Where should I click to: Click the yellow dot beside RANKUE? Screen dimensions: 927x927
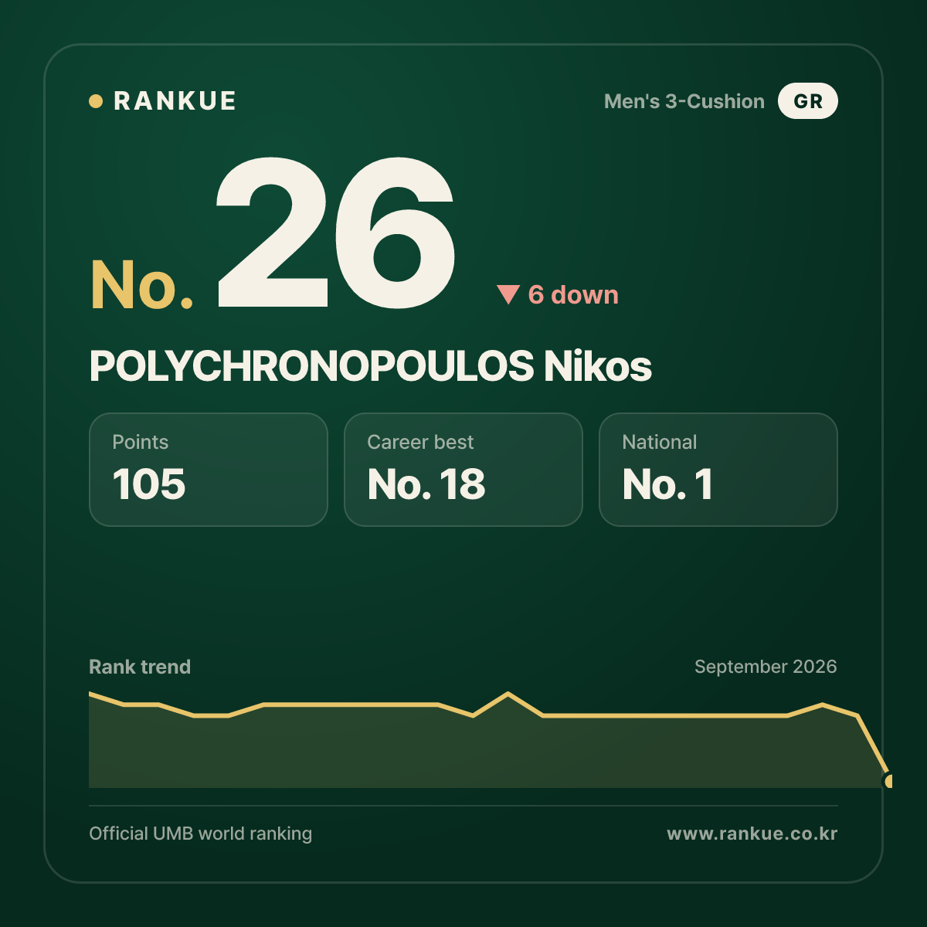point(96,101)
